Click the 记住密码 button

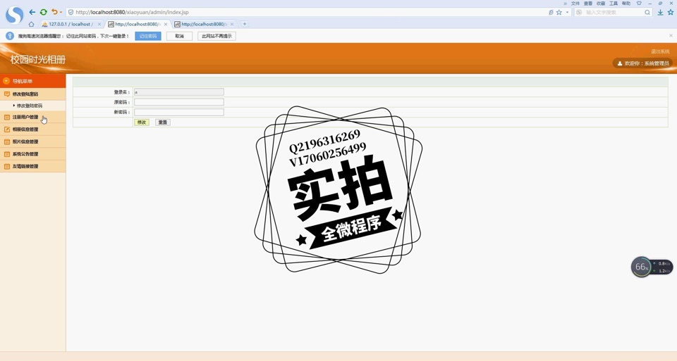point(148,36)
